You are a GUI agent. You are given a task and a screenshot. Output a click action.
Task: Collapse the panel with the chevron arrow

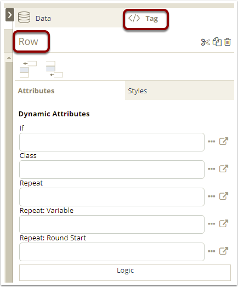[10, 15]
